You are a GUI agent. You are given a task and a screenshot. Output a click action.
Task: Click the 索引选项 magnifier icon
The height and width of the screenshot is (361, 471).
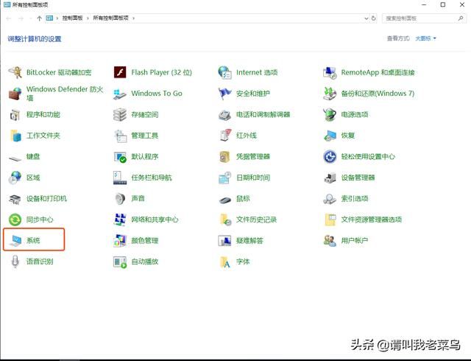pyautogui.click(x=330, y=199)
